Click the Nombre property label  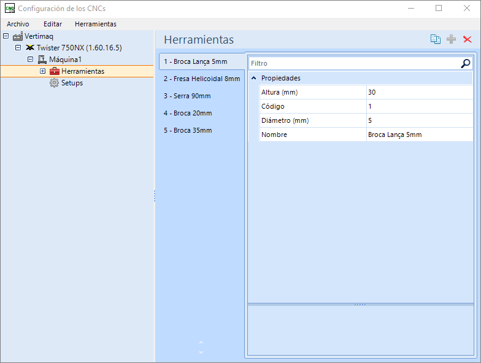[274, 135]
